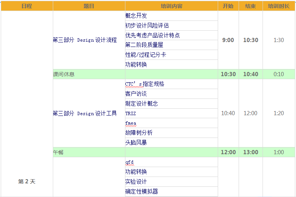The width and height of the screenshot is (296, 197).
Task: Click the 培训内容 header cell
Action: (x=171, y=6)
